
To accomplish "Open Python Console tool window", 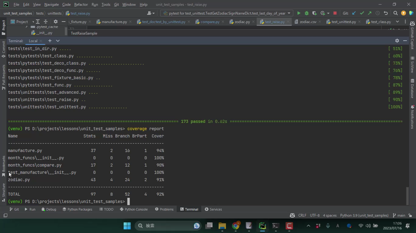I will coord(133,209).
